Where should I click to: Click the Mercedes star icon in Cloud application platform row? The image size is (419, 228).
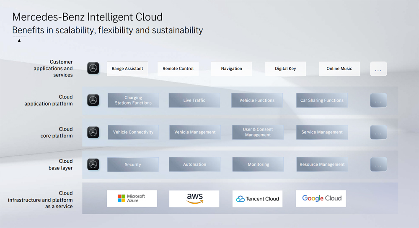tap(93, 100)
